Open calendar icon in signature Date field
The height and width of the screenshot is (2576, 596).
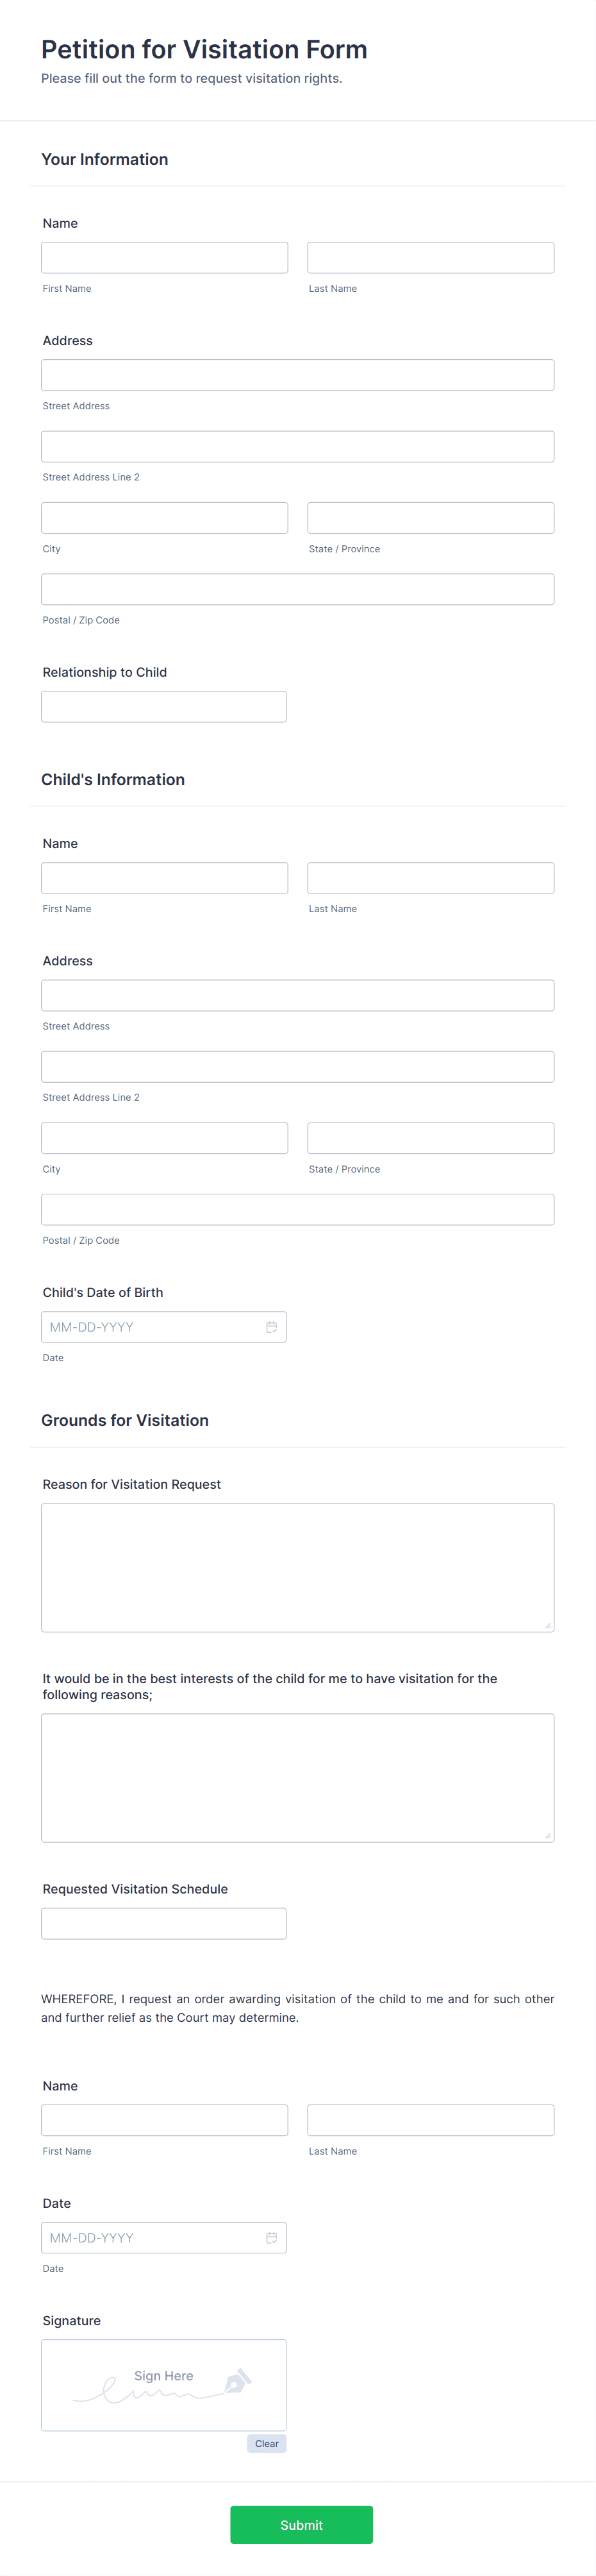[x=272, y=2237]
